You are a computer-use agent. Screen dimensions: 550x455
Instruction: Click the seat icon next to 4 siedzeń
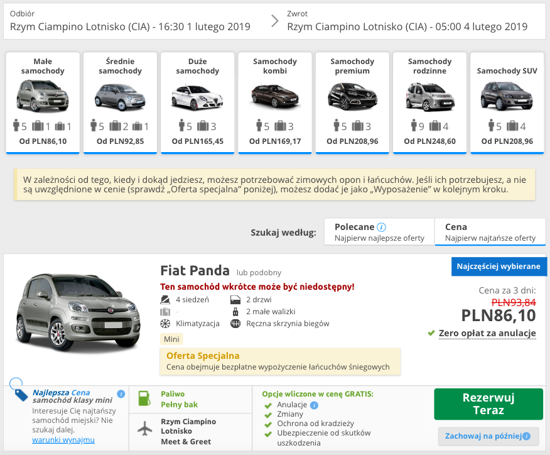(165, 300)
